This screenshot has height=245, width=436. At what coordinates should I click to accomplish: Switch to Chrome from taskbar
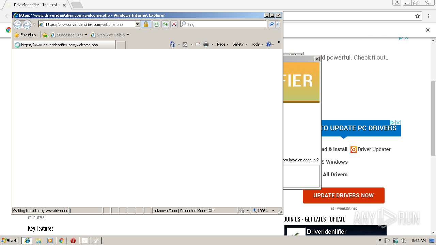[61, 241]
